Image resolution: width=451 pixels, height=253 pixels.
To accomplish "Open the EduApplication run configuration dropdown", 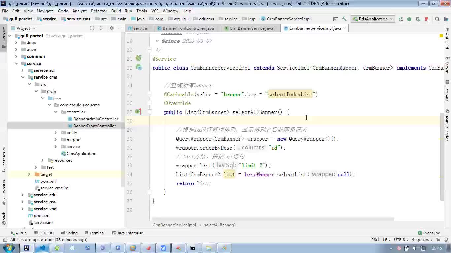I will click(373, 19).
